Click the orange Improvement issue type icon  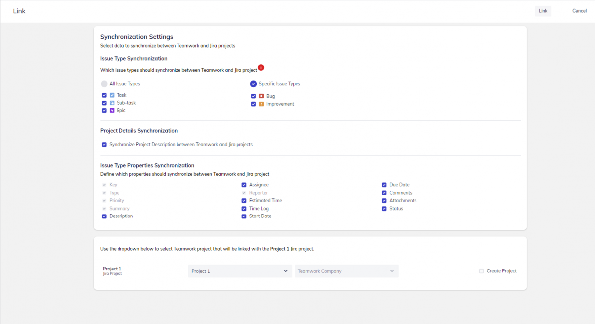click(x=261, y=104)
